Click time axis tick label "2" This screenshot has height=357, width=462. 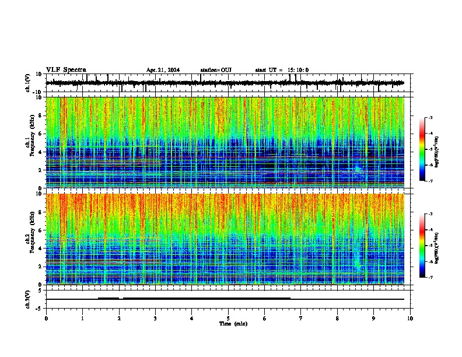119,318
